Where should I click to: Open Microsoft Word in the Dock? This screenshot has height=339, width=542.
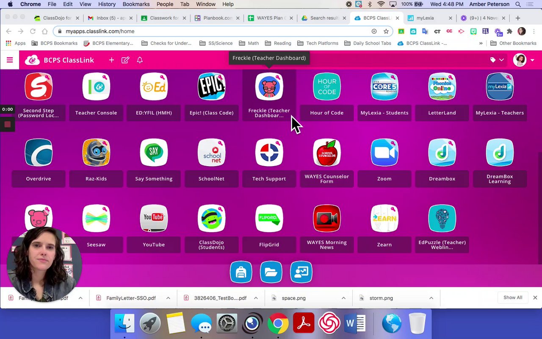pyautogui.click(x=355, y=324)
